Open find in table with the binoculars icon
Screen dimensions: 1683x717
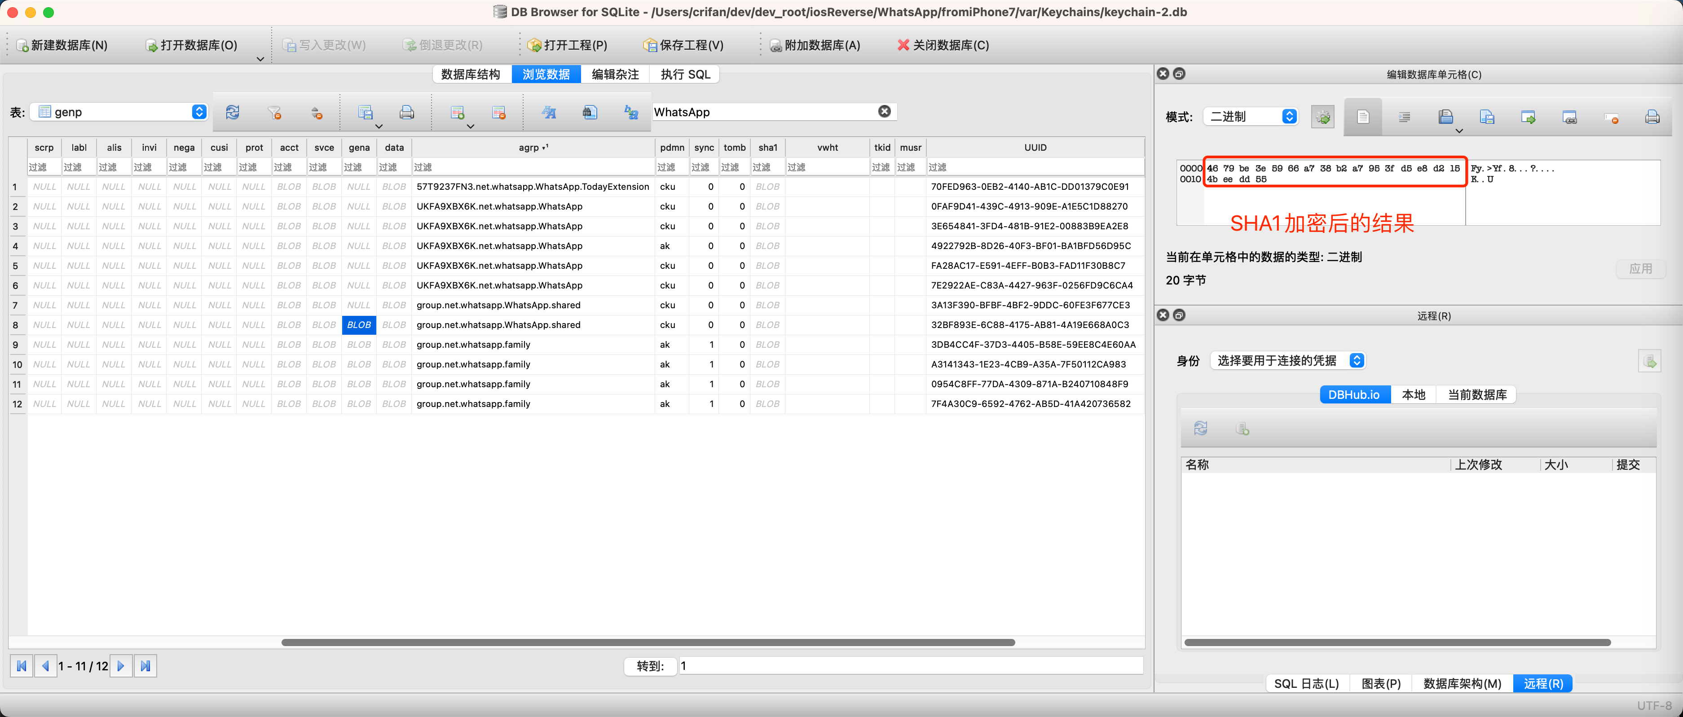click(x=589, y=112)
